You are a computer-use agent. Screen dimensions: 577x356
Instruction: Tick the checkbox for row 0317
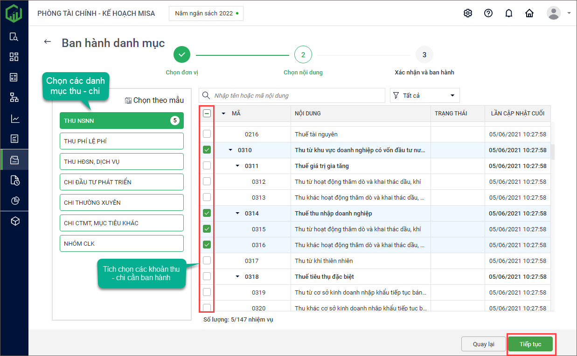point(207,261)
